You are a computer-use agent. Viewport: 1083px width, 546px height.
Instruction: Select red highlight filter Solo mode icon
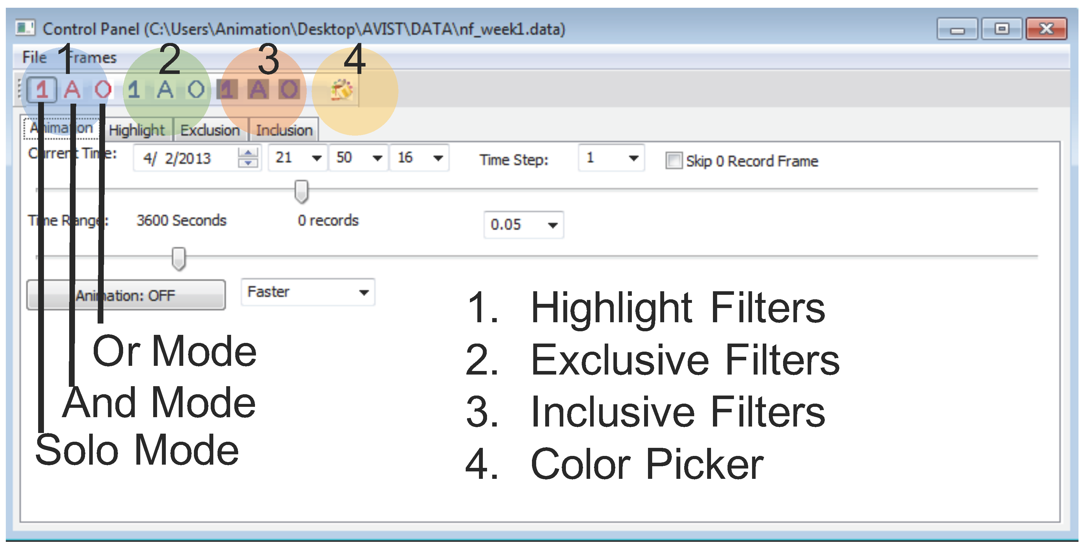point(42,90)
